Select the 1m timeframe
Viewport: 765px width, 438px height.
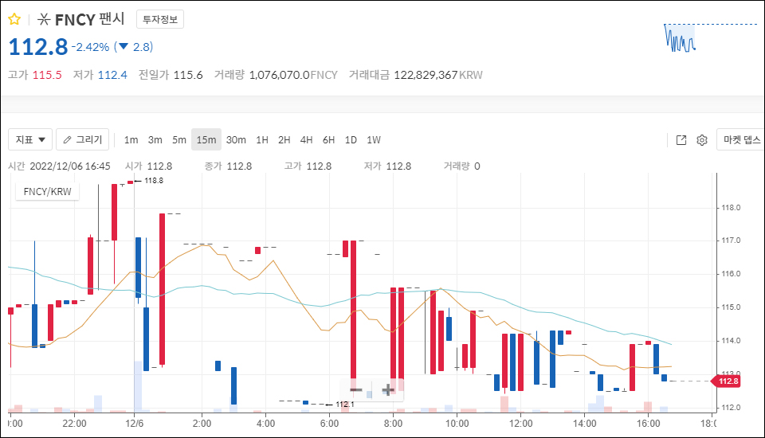(x=131, y=140)
